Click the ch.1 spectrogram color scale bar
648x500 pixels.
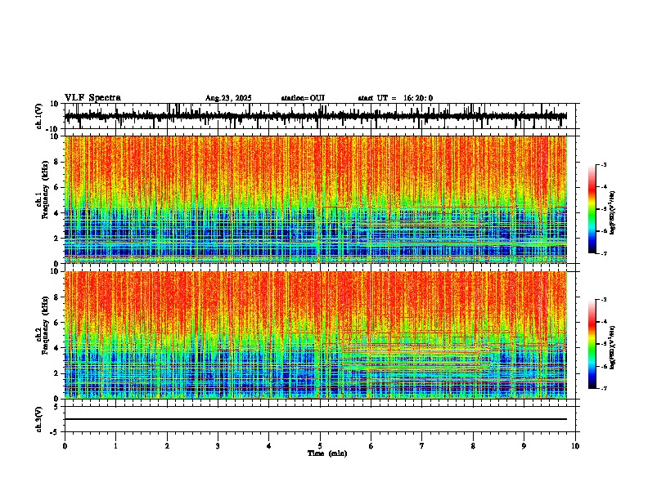[592, 209]
